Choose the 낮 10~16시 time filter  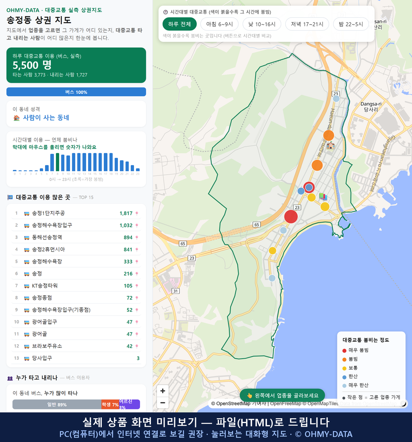coord(262,24)
